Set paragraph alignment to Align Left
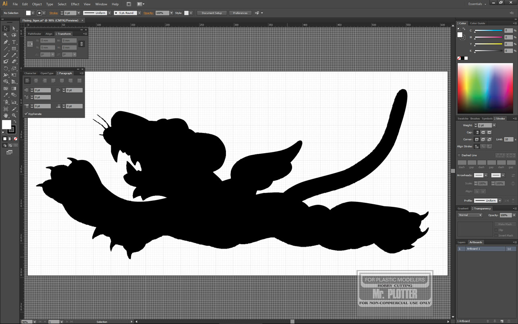Screen dimensions: 518x324 click(27, 81)
